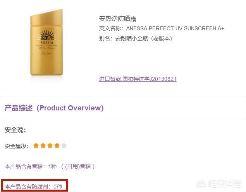
Task: Click the third safety rating star
Action: click(50, 146)
